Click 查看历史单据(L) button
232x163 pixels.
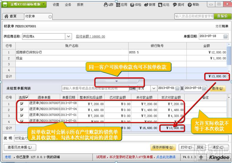(20, 147)
